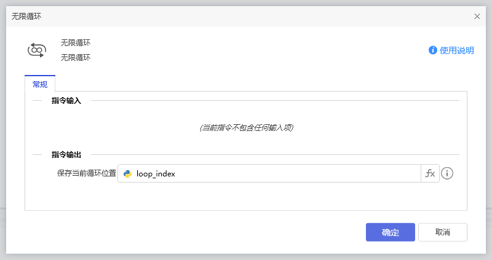This screenshot has height=260, width=492.
Task: Click the infinite loop instruction icon
Action: [x=36, y=50]
